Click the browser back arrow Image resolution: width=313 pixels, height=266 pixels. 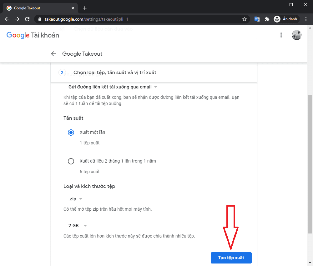tap(7, 19)
